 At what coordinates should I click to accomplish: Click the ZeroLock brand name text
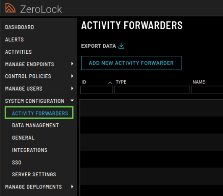tap(41, 9)
